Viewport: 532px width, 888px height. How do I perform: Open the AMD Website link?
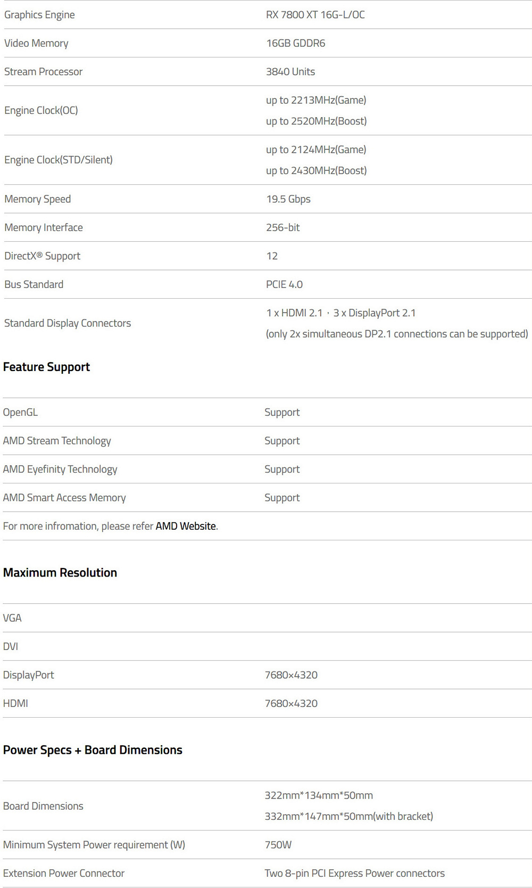(186, 526)
